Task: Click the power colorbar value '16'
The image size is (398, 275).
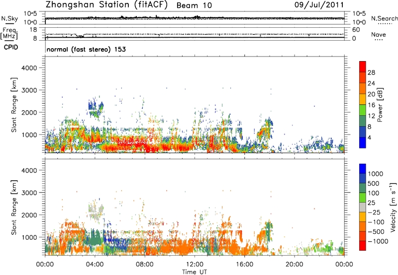Action: (x=371, y=105)
